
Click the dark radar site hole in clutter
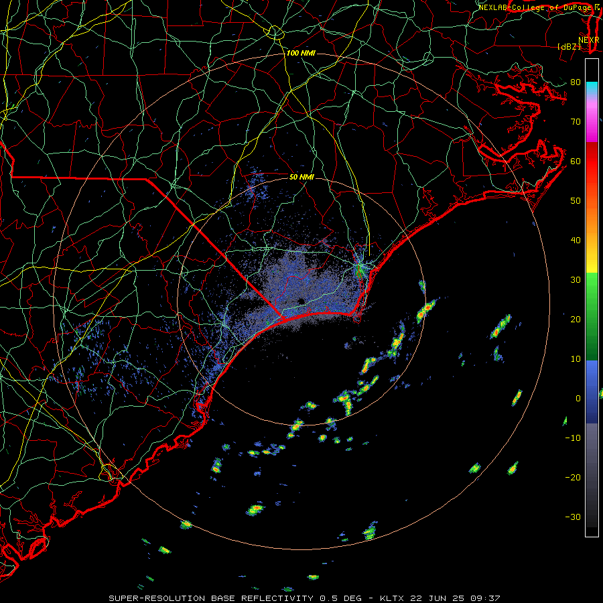tap(300, 301)
